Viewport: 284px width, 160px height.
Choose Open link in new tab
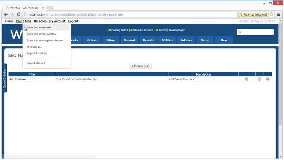point(47,28)
